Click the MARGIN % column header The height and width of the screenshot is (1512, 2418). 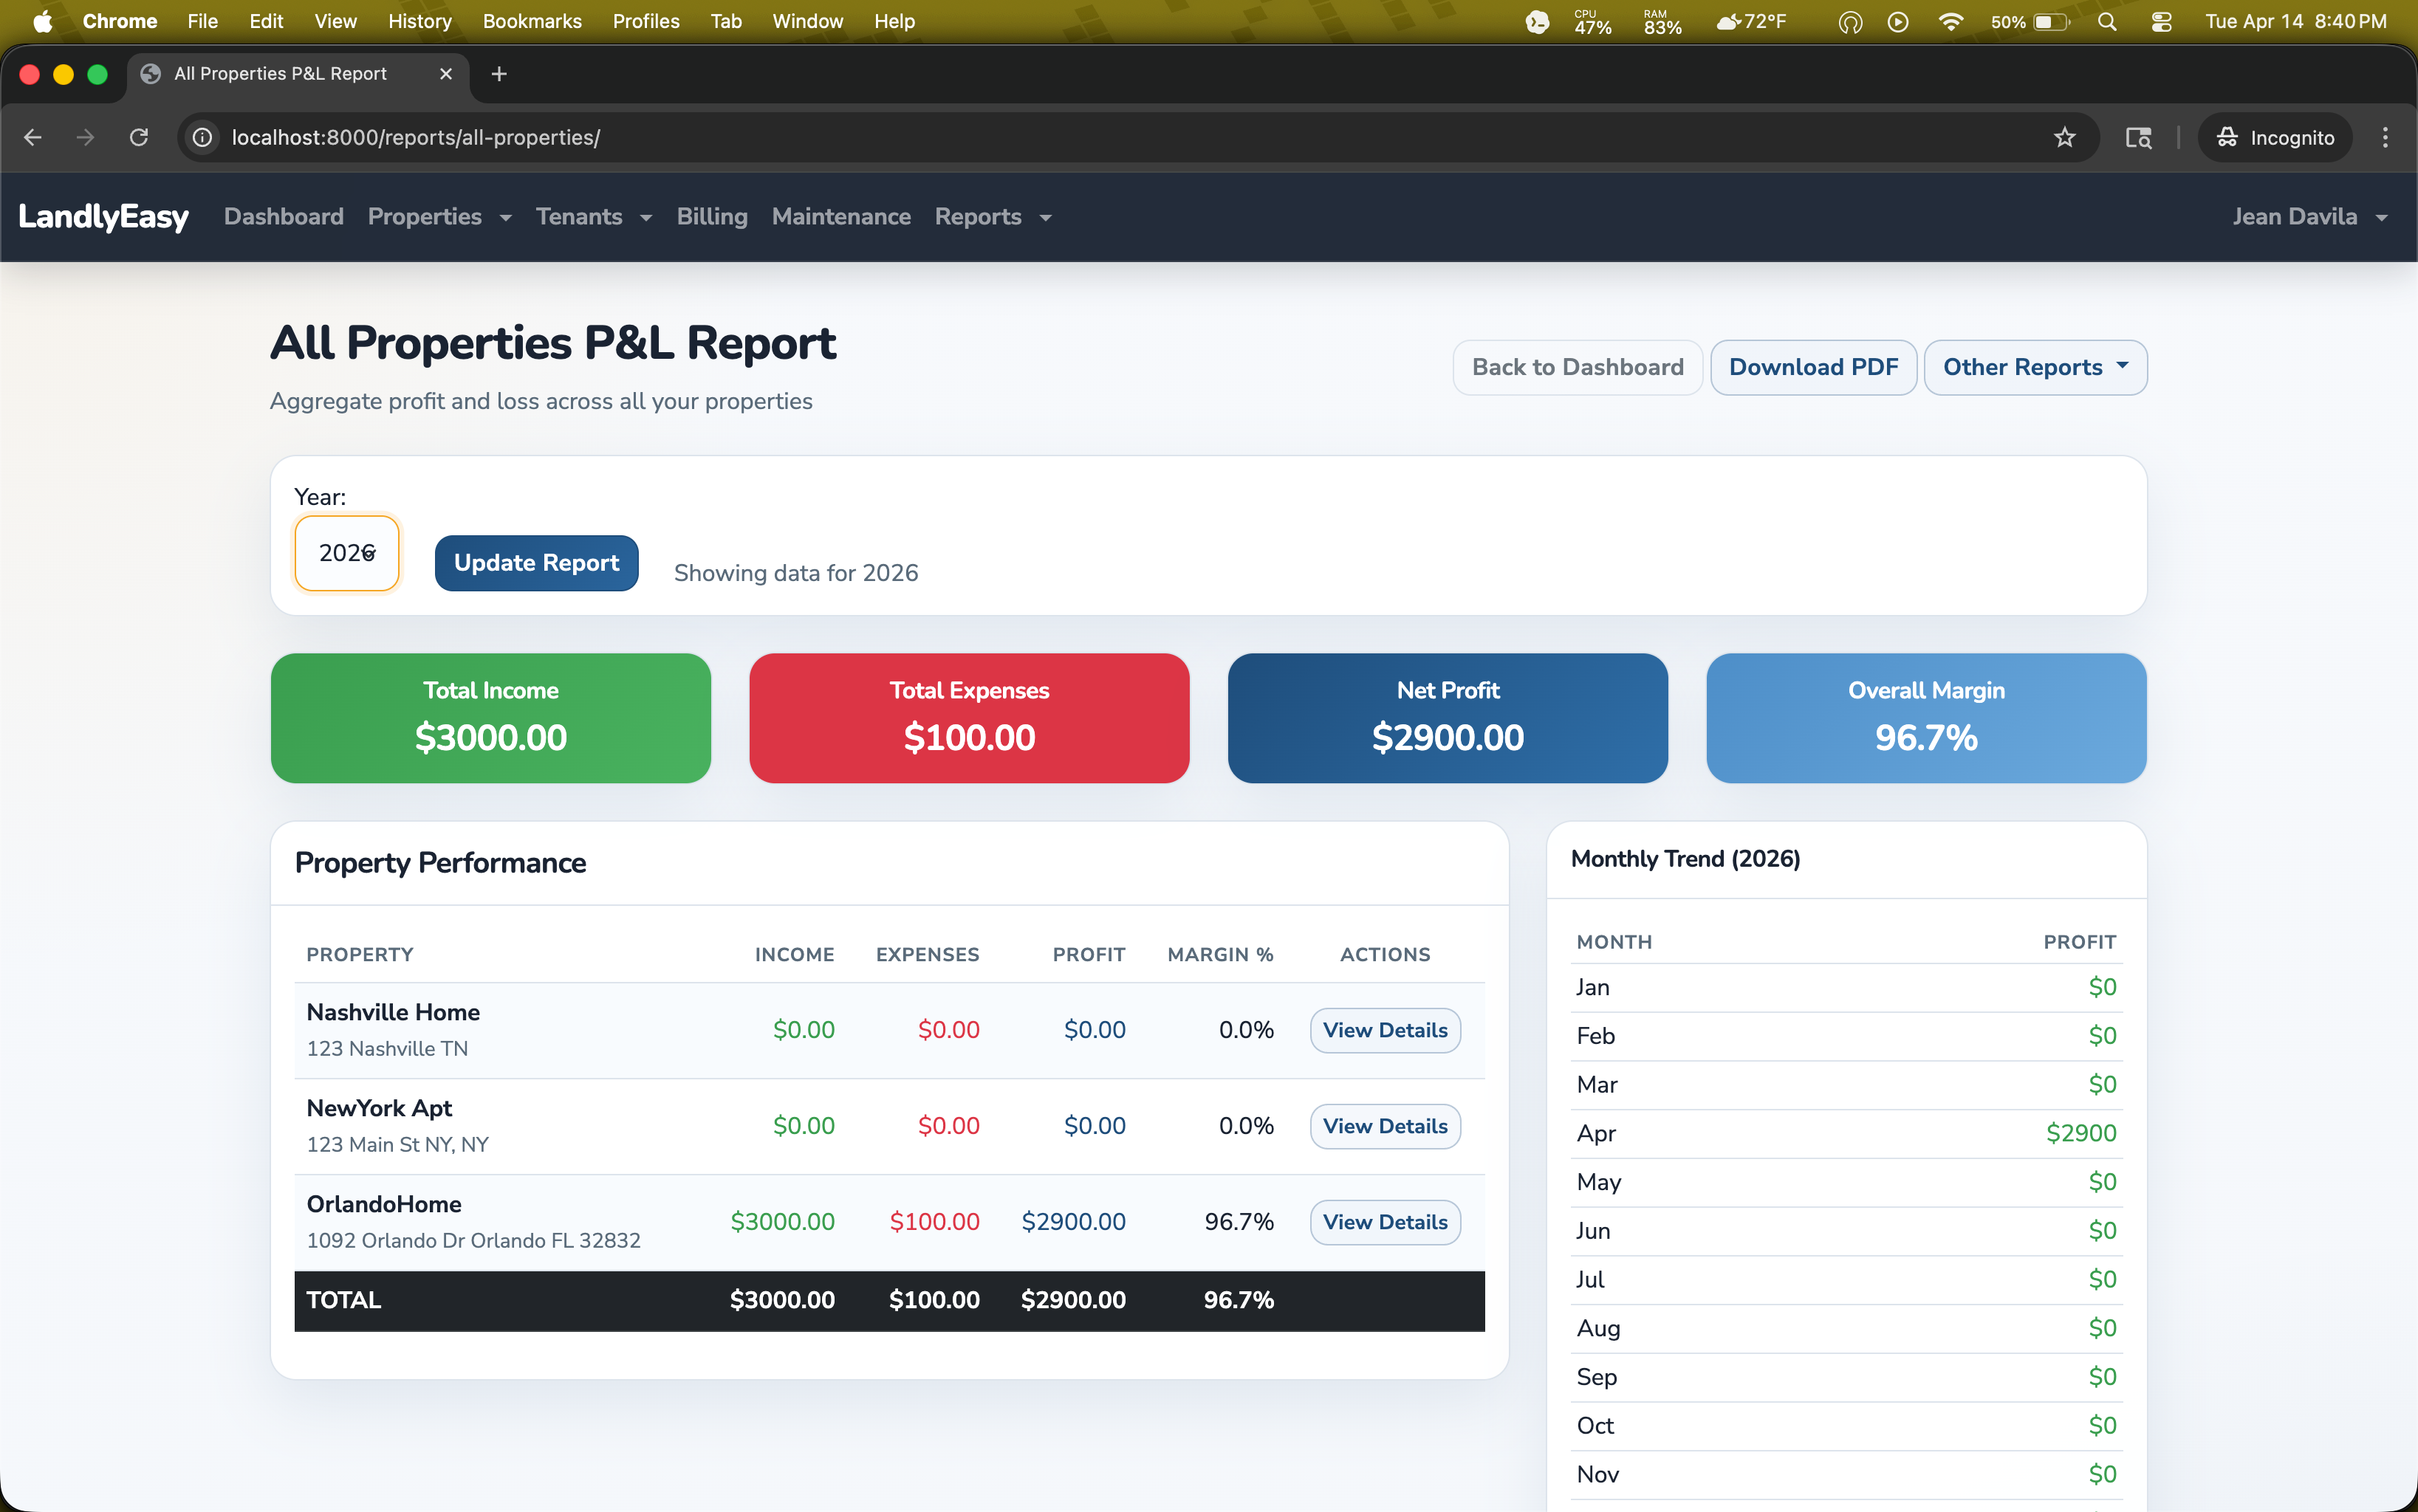pos(1221,954)
